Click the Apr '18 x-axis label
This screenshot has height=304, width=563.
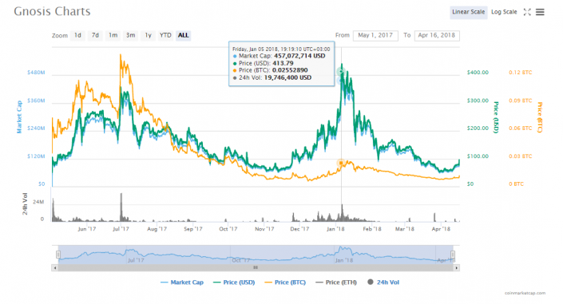click(x=441, y=229)
